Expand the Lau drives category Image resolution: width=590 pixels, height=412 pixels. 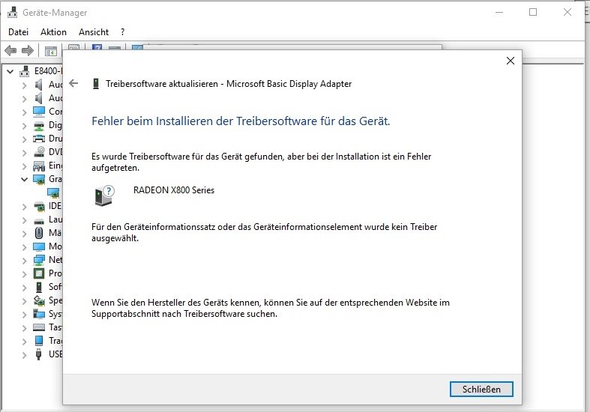point(25,221)
